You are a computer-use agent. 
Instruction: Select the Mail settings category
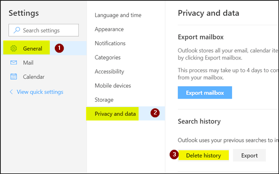tap(45, 62)
